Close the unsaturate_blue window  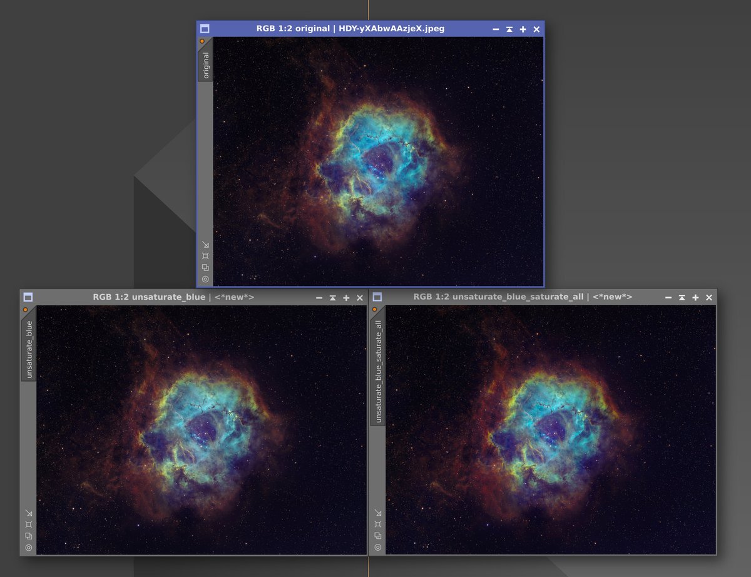[x=360, y=298]
